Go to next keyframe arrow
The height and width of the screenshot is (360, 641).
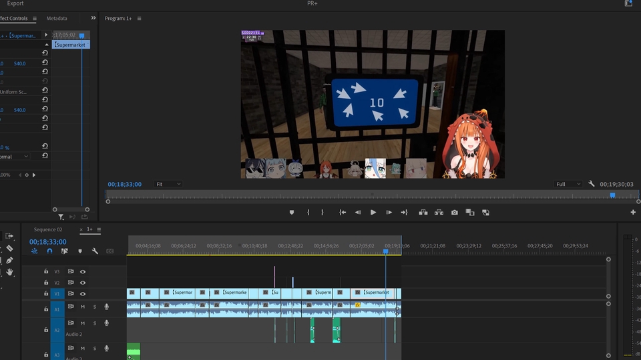coord(34,175)
